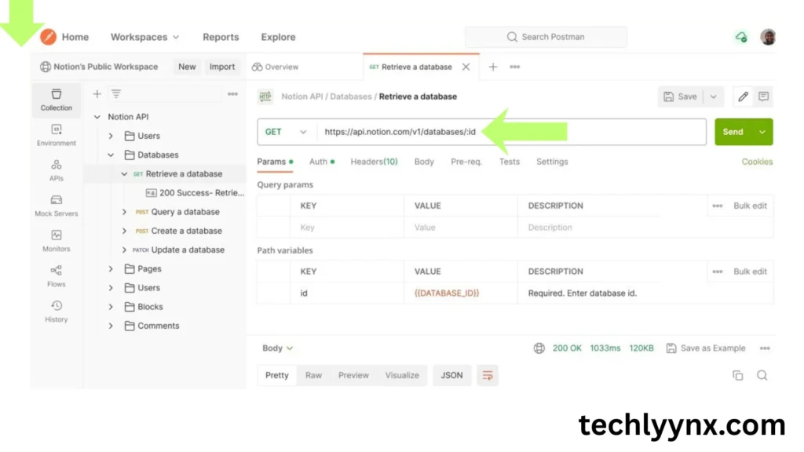
Task: Click the copy response icon
Action: point(737,376)
